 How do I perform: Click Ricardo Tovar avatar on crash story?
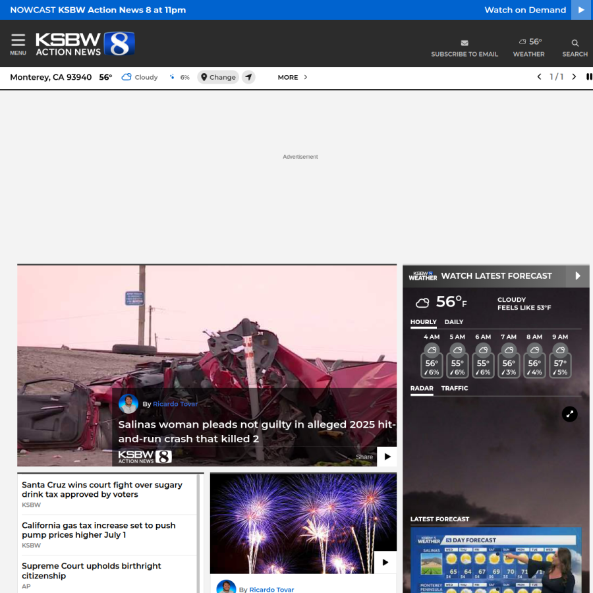coord(128,404)
